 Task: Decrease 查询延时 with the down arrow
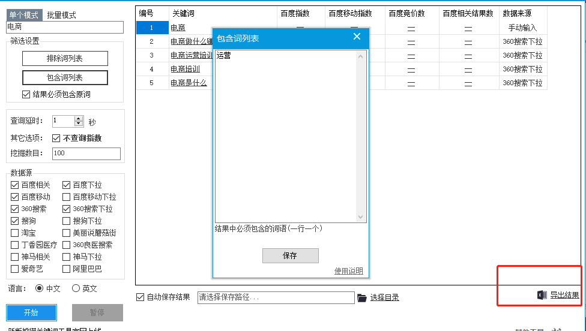[79, 124]
